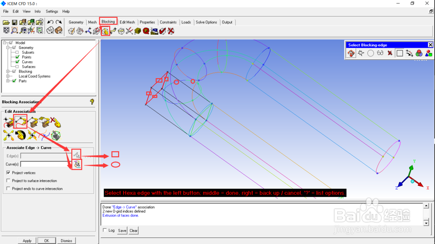Expand Local Coord Systems node

8,76
